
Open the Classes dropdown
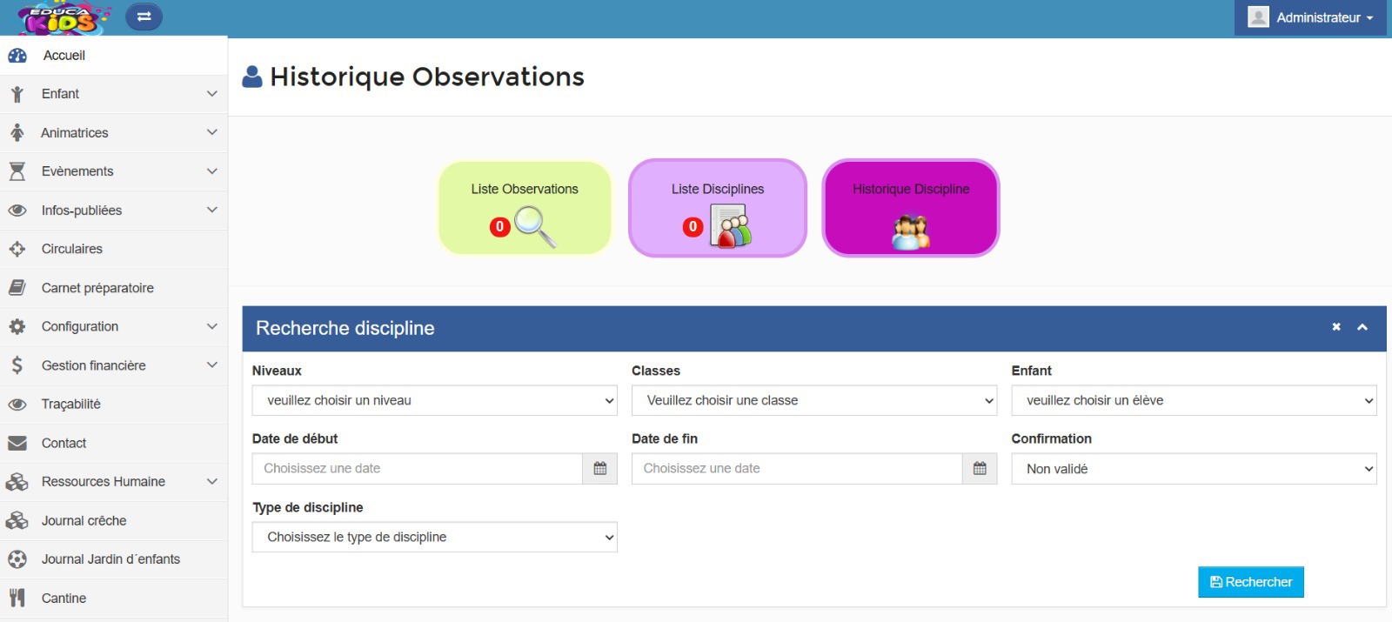click(x=814, y=400)
